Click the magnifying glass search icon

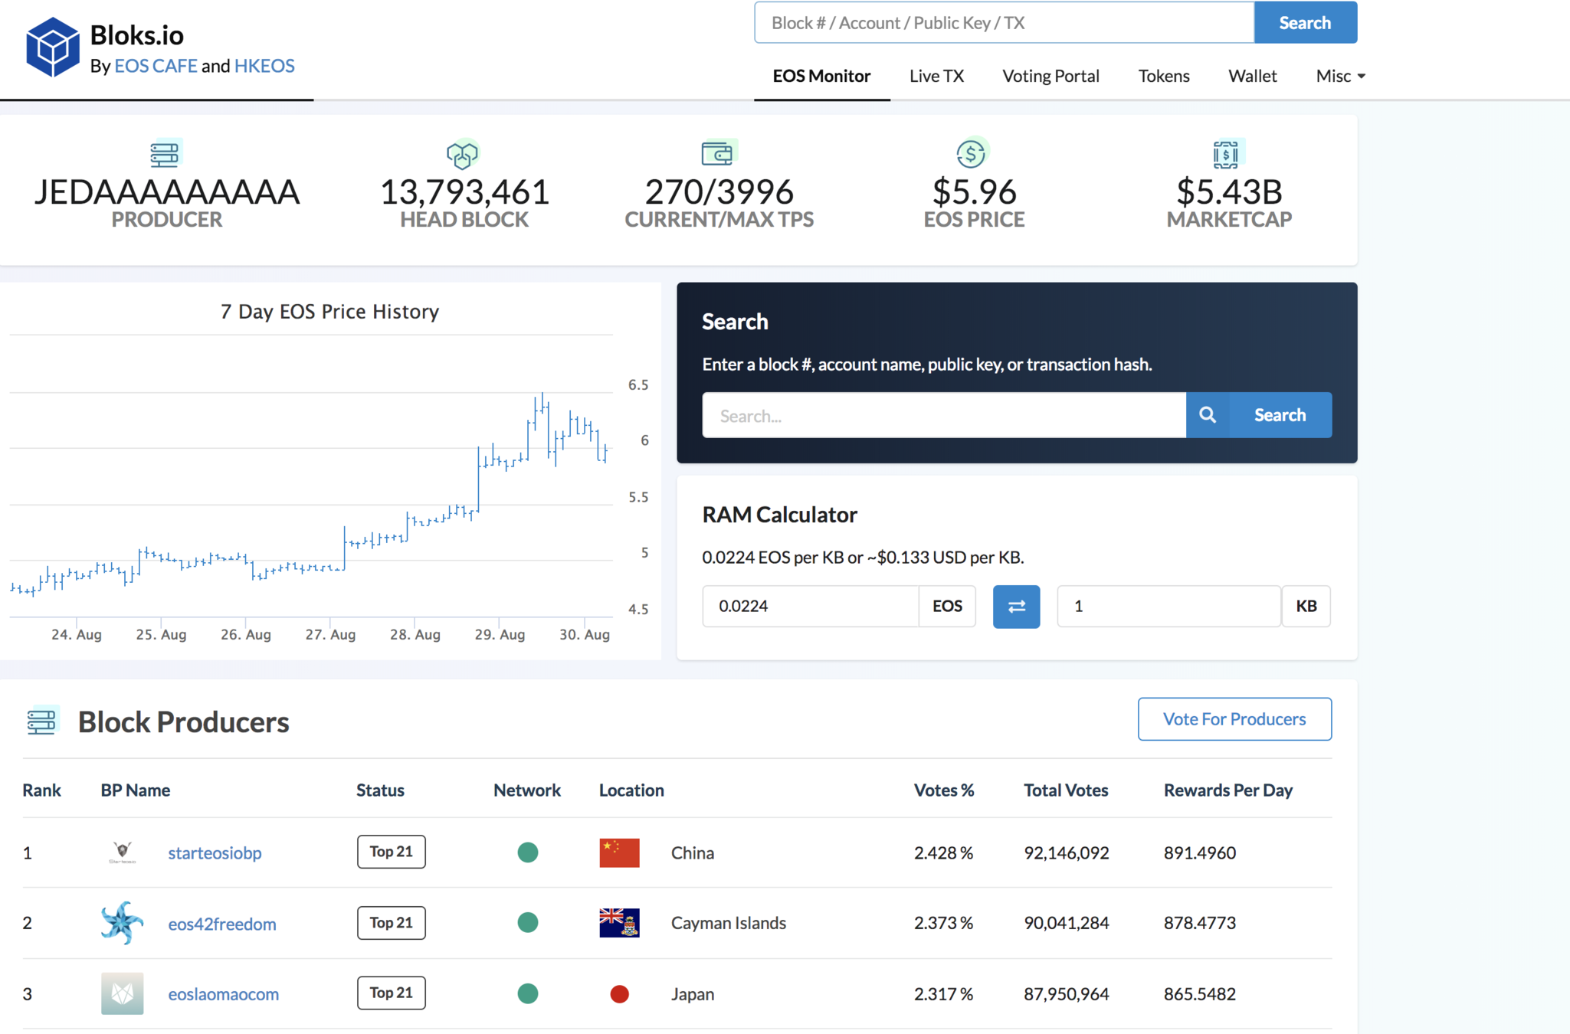pyautogui.click(x=1208, y=415)
